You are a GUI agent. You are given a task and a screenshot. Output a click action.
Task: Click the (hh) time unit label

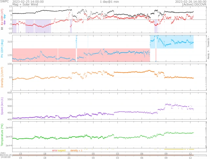[3, 153]
